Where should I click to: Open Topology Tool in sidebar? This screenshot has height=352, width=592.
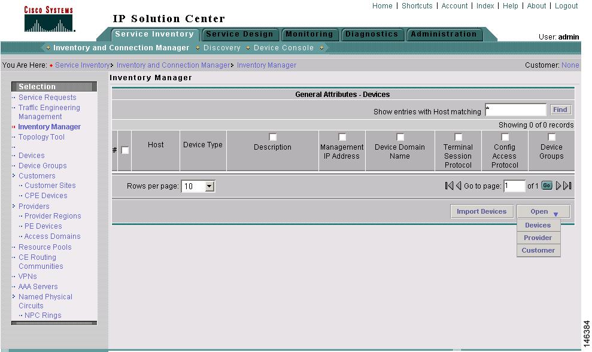(x=41, y=137)
